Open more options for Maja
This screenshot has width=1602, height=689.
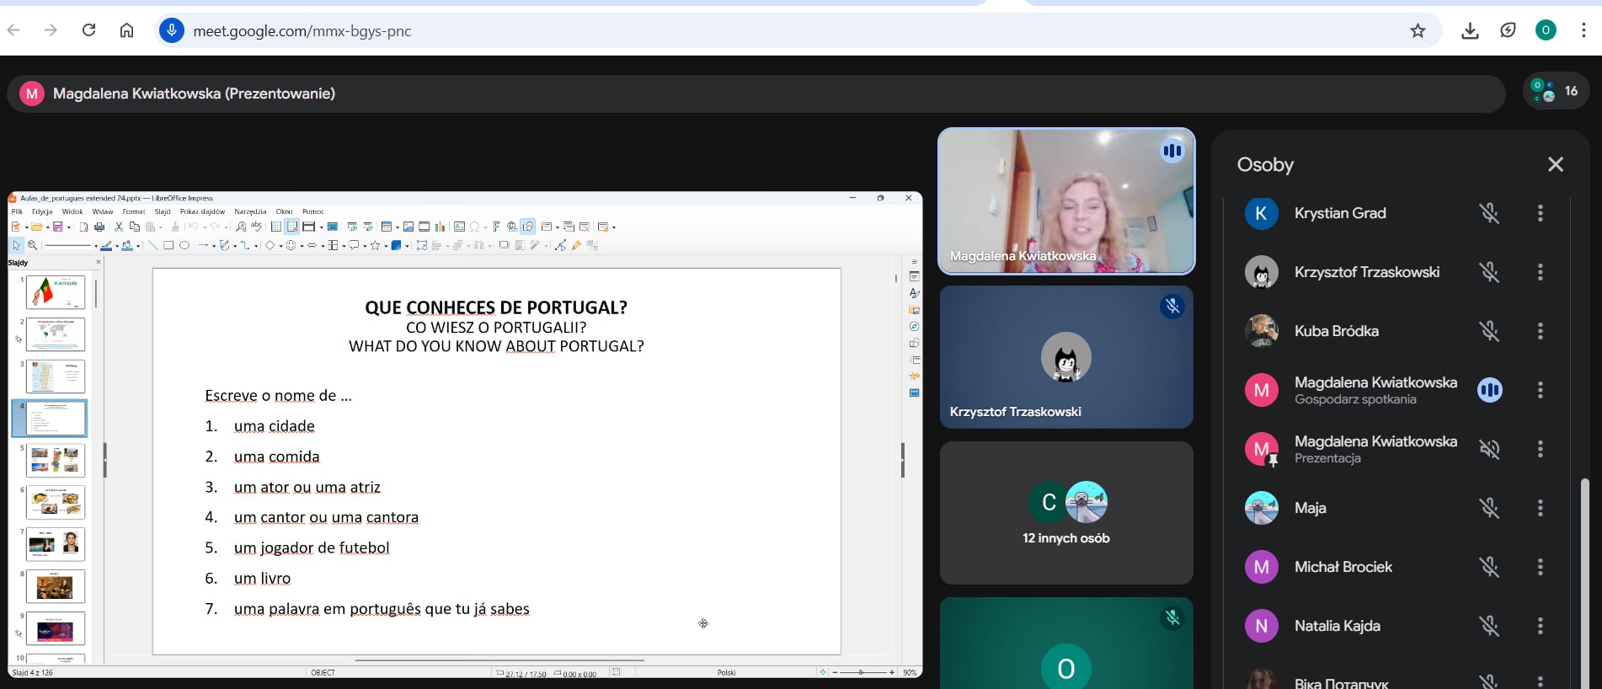pyautogui.click(x=1540, y=508)
